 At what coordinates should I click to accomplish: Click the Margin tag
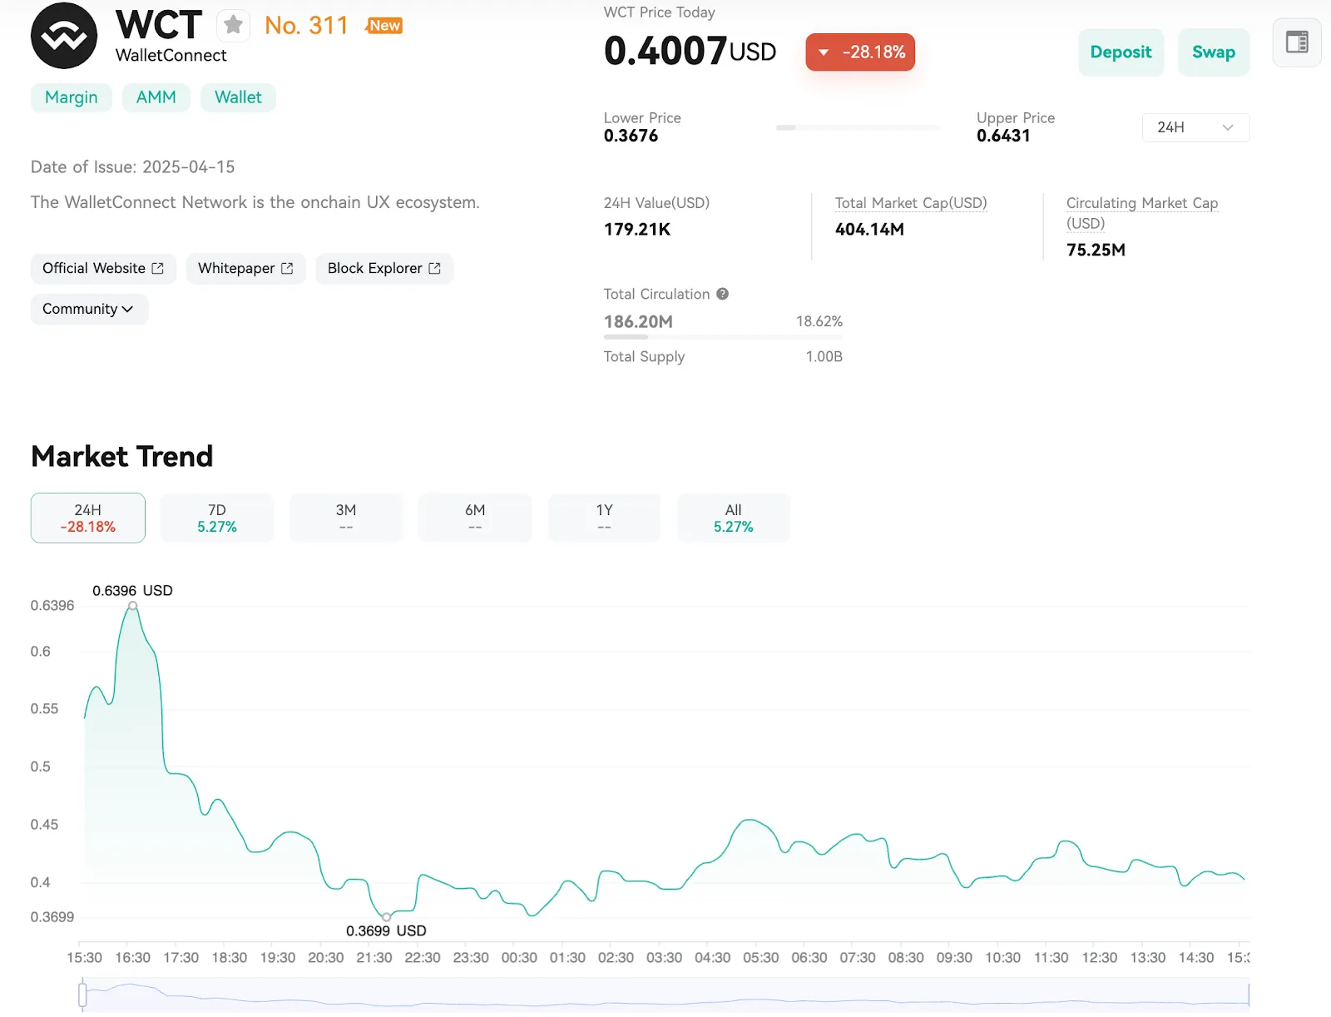point(72,97)
